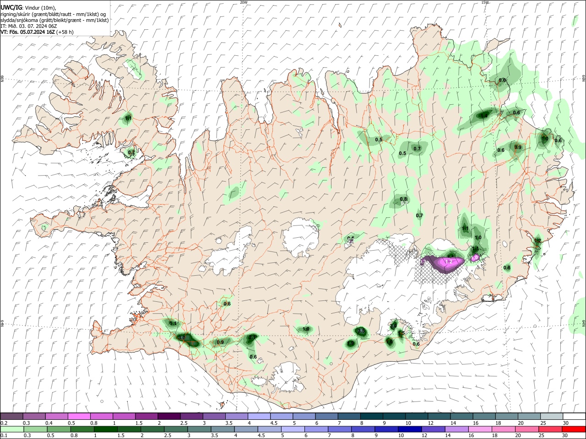Image resolution: width=586 pixels, height=439 pixels.
Task: Pick the light pink 16–18 rain swatch
Action: 480,429
